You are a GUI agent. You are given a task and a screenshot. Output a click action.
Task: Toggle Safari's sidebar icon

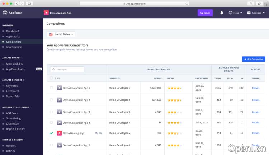tap(29, 3)
